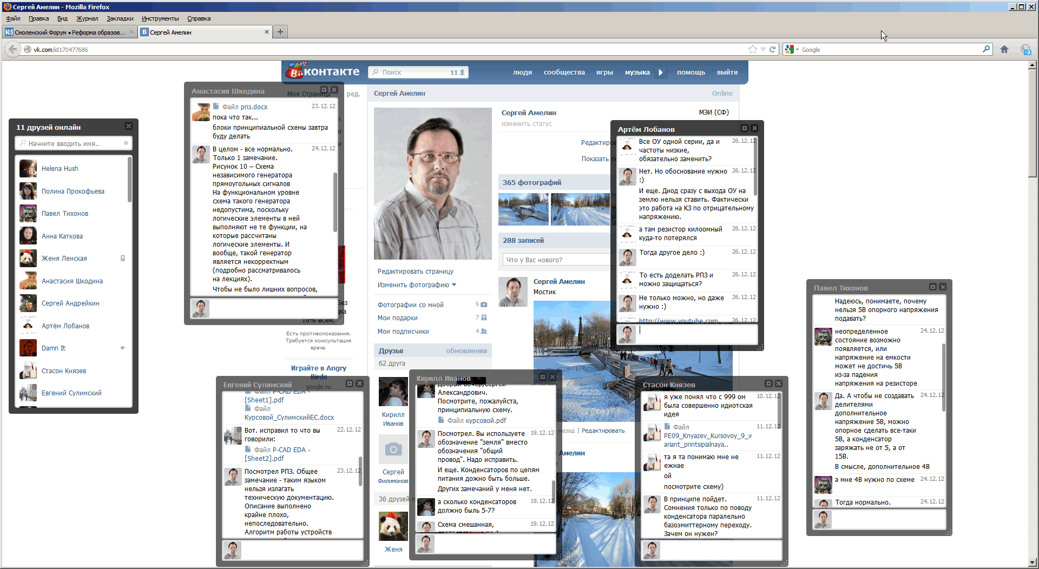Reload the page with the refresh icon
This screenshot has width=1039, height=569.
(773, 49)
